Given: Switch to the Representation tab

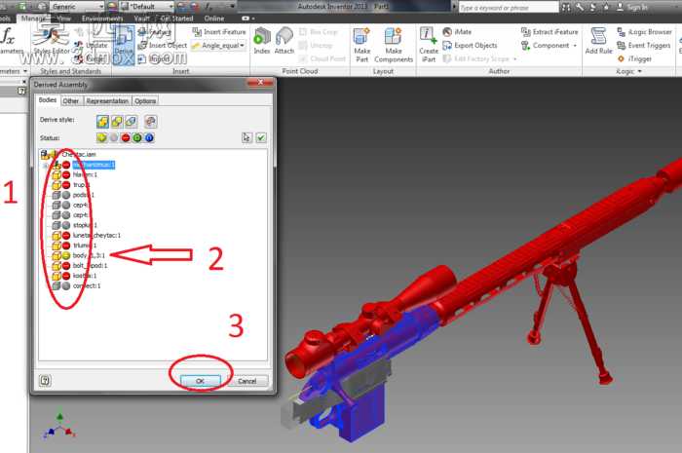Looking at the screenshot, I should click(x=107, y=101).
